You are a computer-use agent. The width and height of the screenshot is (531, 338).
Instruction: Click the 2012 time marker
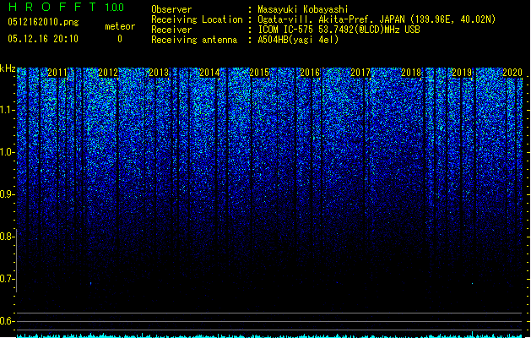tap(108, 73)
